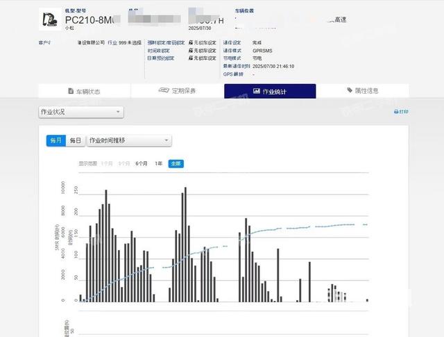Click the lock icon beside 强制锁定/密码锁定

191,42
